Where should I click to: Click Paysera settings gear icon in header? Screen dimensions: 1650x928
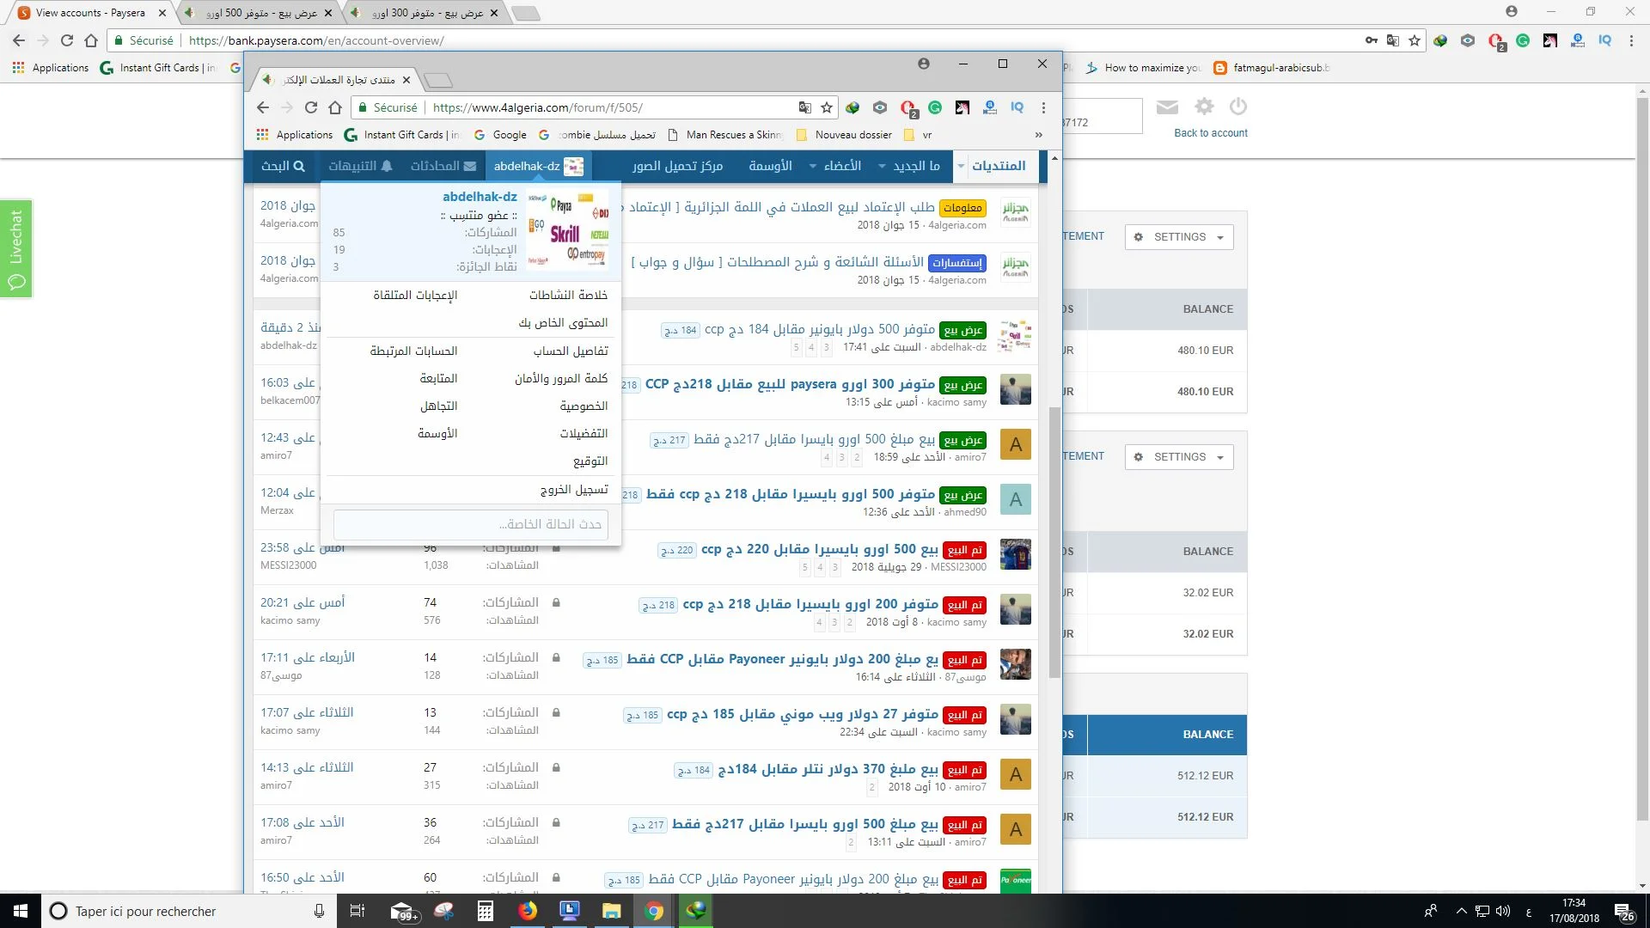click(x=1204, y=107)
